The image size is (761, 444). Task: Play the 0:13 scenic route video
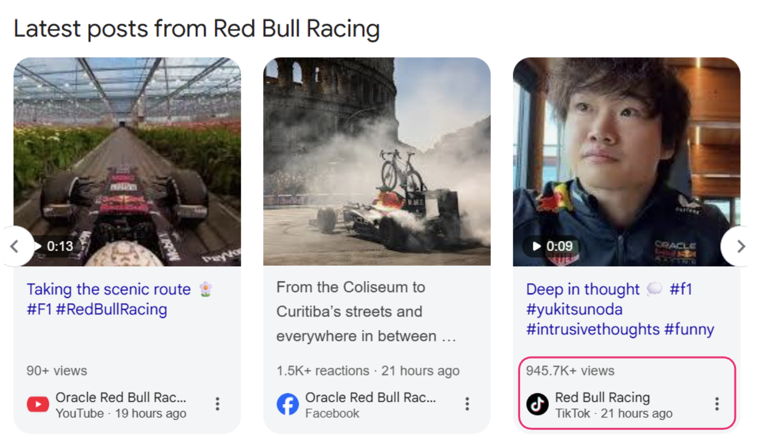(x=54, y=246)
